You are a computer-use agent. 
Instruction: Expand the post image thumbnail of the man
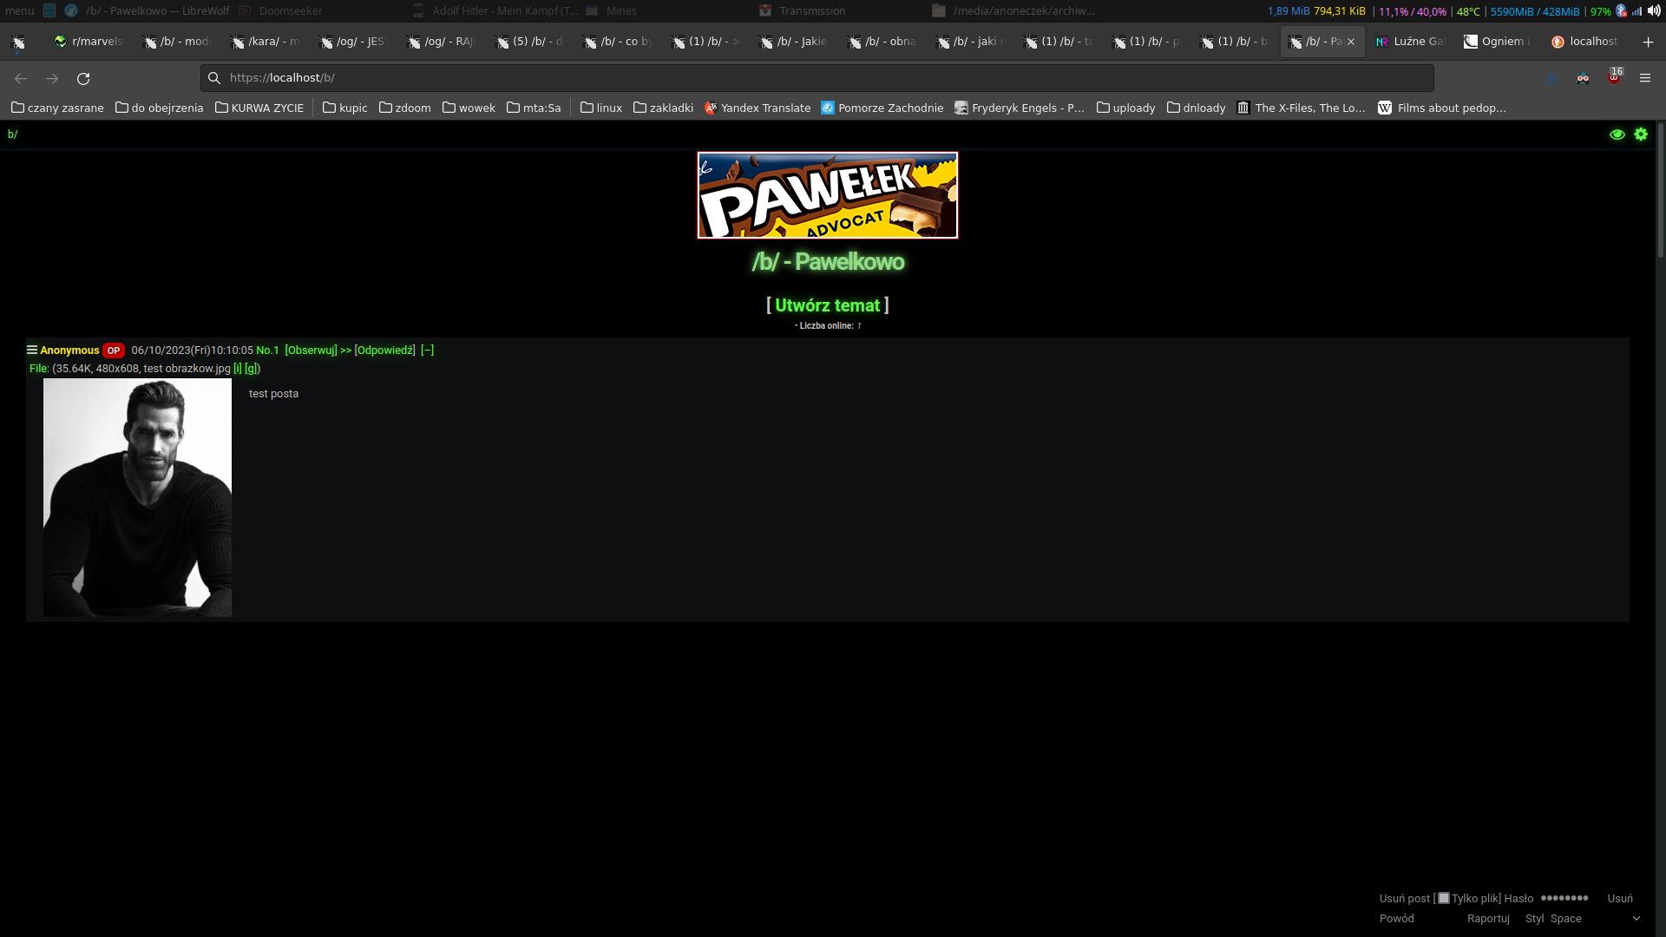(x=137, y=498)
